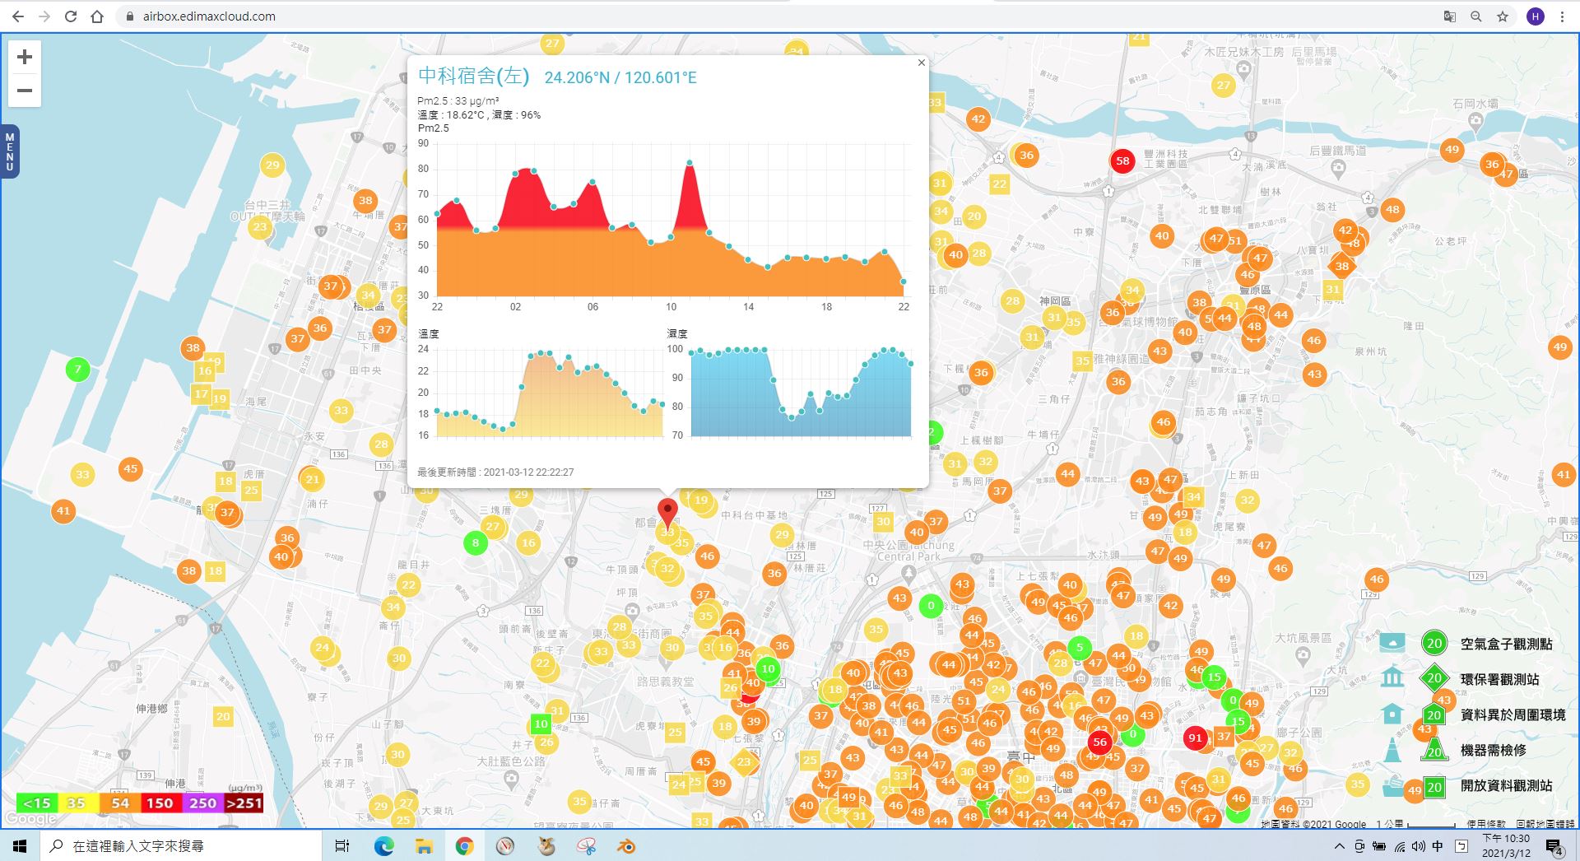Click the 最後更新時間 timestamp text
This screenshot has height=861, width=1580.
495,472
